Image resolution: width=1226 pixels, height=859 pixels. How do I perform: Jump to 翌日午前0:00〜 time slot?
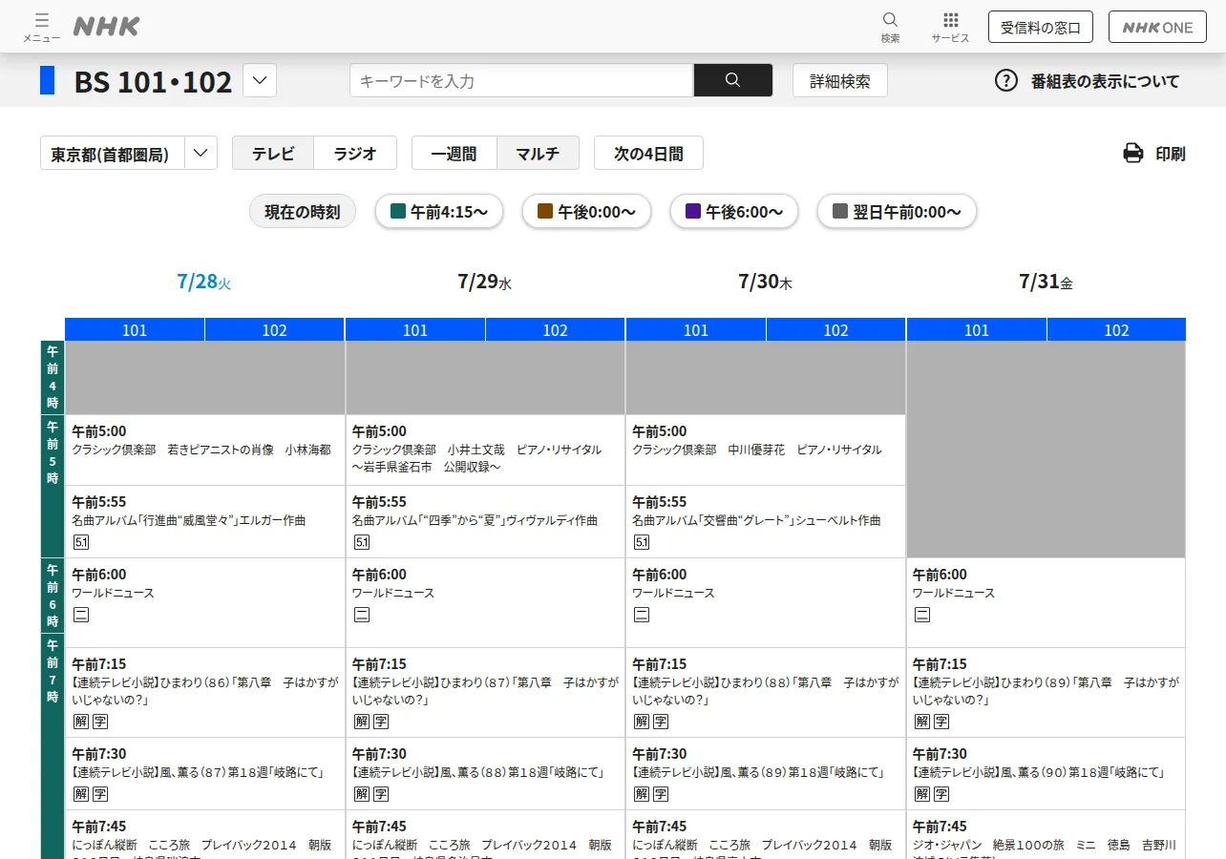point(897,212)
